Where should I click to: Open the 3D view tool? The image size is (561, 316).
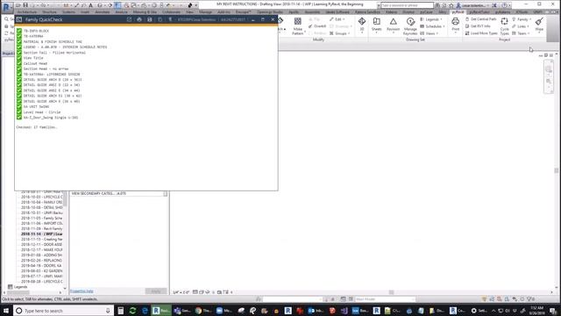362,25
